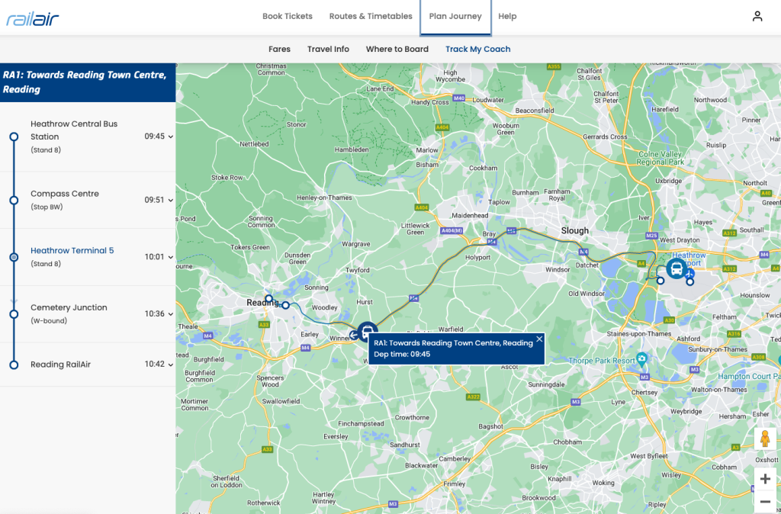
Task: Zoom out on the map
Action: pos(765,502)
